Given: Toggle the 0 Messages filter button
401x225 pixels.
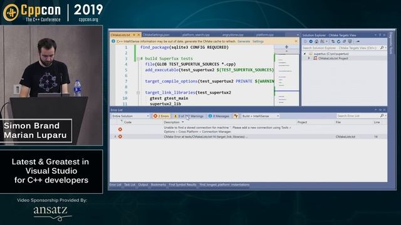Looking at the screenshot, I should [219, 116].
